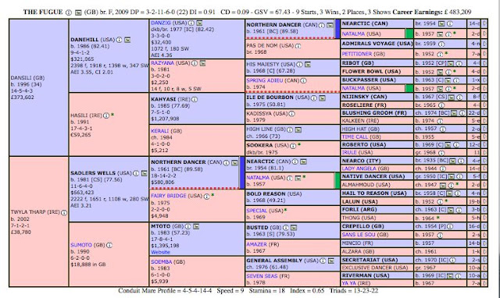
Task: Click SANS LE SOU link
Action: point(359,235)
